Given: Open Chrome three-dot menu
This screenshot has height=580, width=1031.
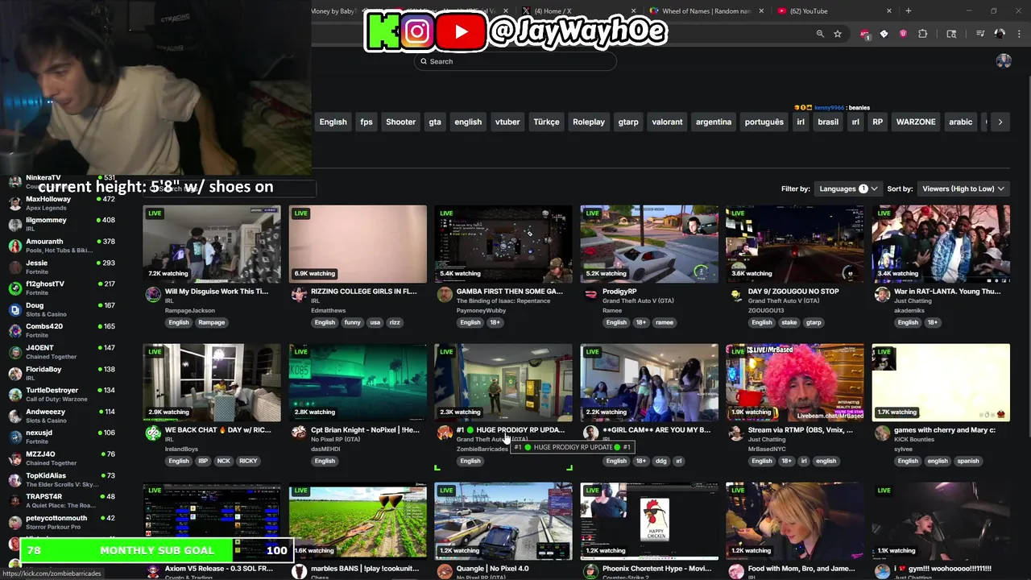Looking at the screenshot, I should point(1018,34).
